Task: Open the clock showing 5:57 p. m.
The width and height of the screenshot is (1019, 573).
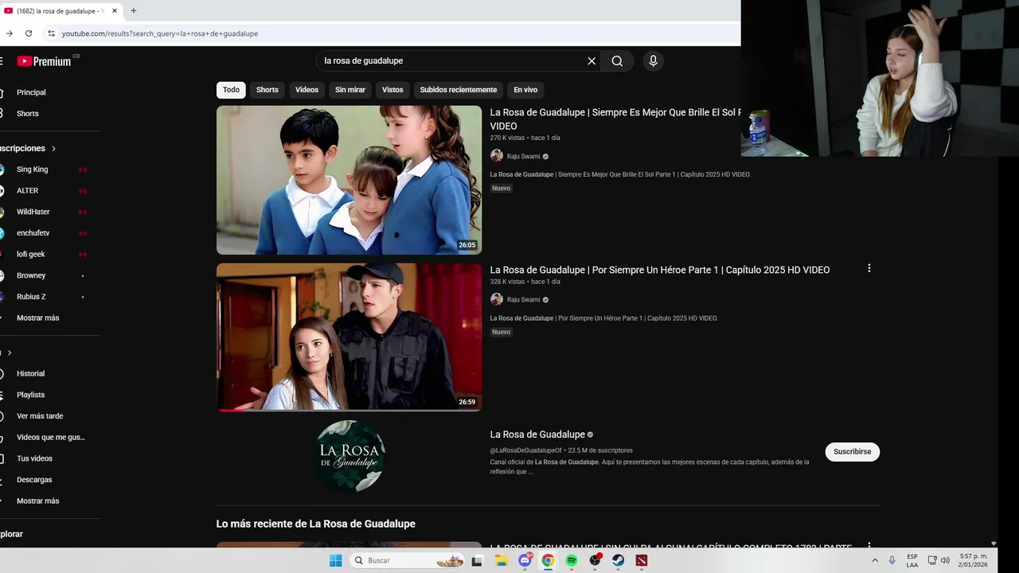Action: [974, 560]
